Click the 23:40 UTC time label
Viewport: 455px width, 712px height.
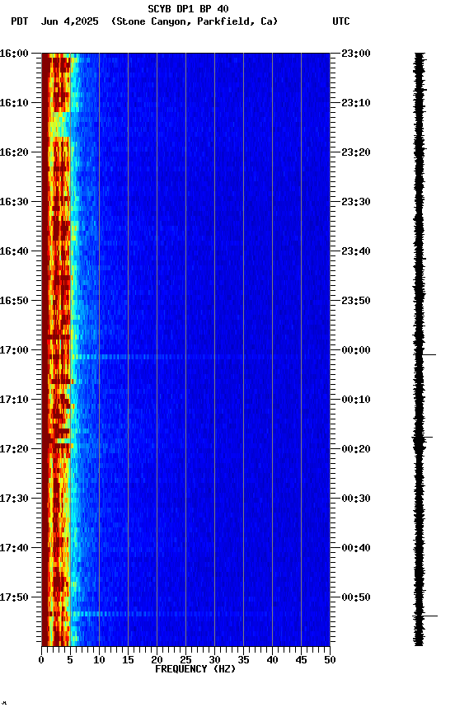pos(356,251)
